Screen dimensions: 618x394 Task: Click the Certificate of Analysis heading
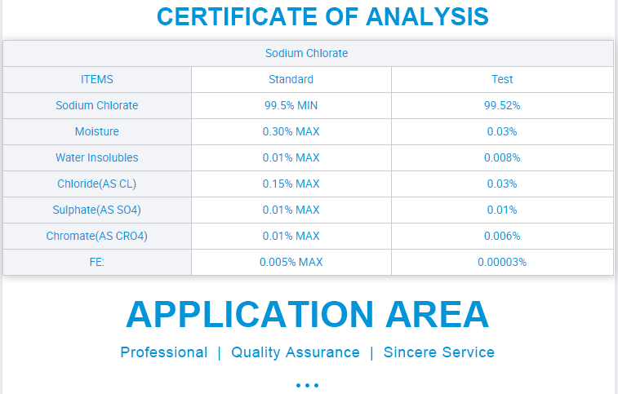[x=322, y=16]
